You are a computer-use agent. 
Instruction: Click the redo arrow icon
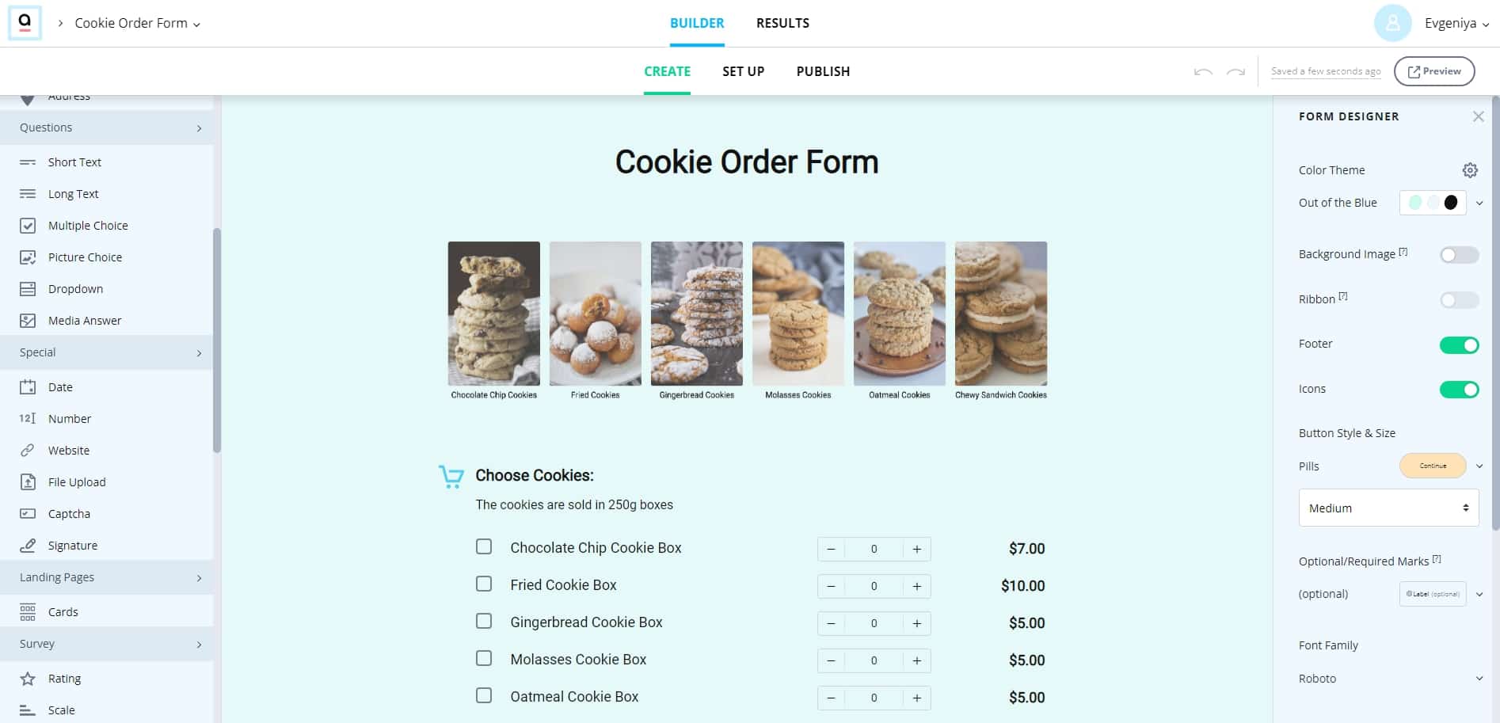click(1235, 72)
